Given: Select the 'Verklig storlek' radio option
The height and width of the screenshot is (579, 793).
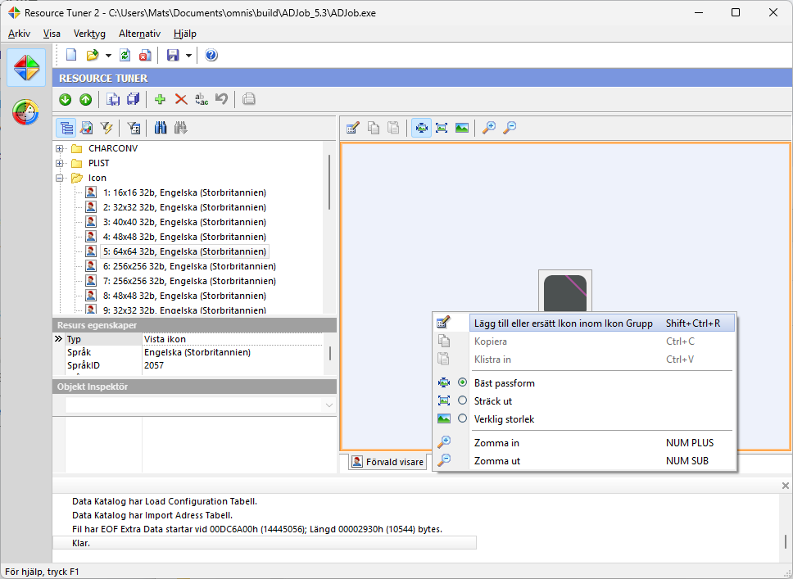Looking at the screenshot, I should [x=462, y=418].
